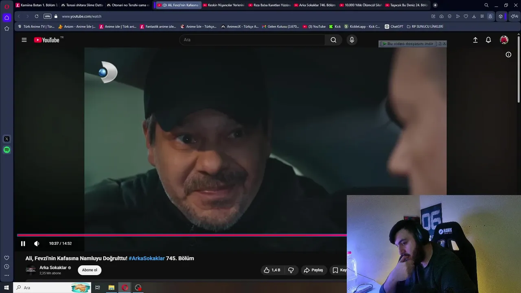Screen dimensions: 521x293
Task: Pause the video with the pause button
Action: coord(23,243)
